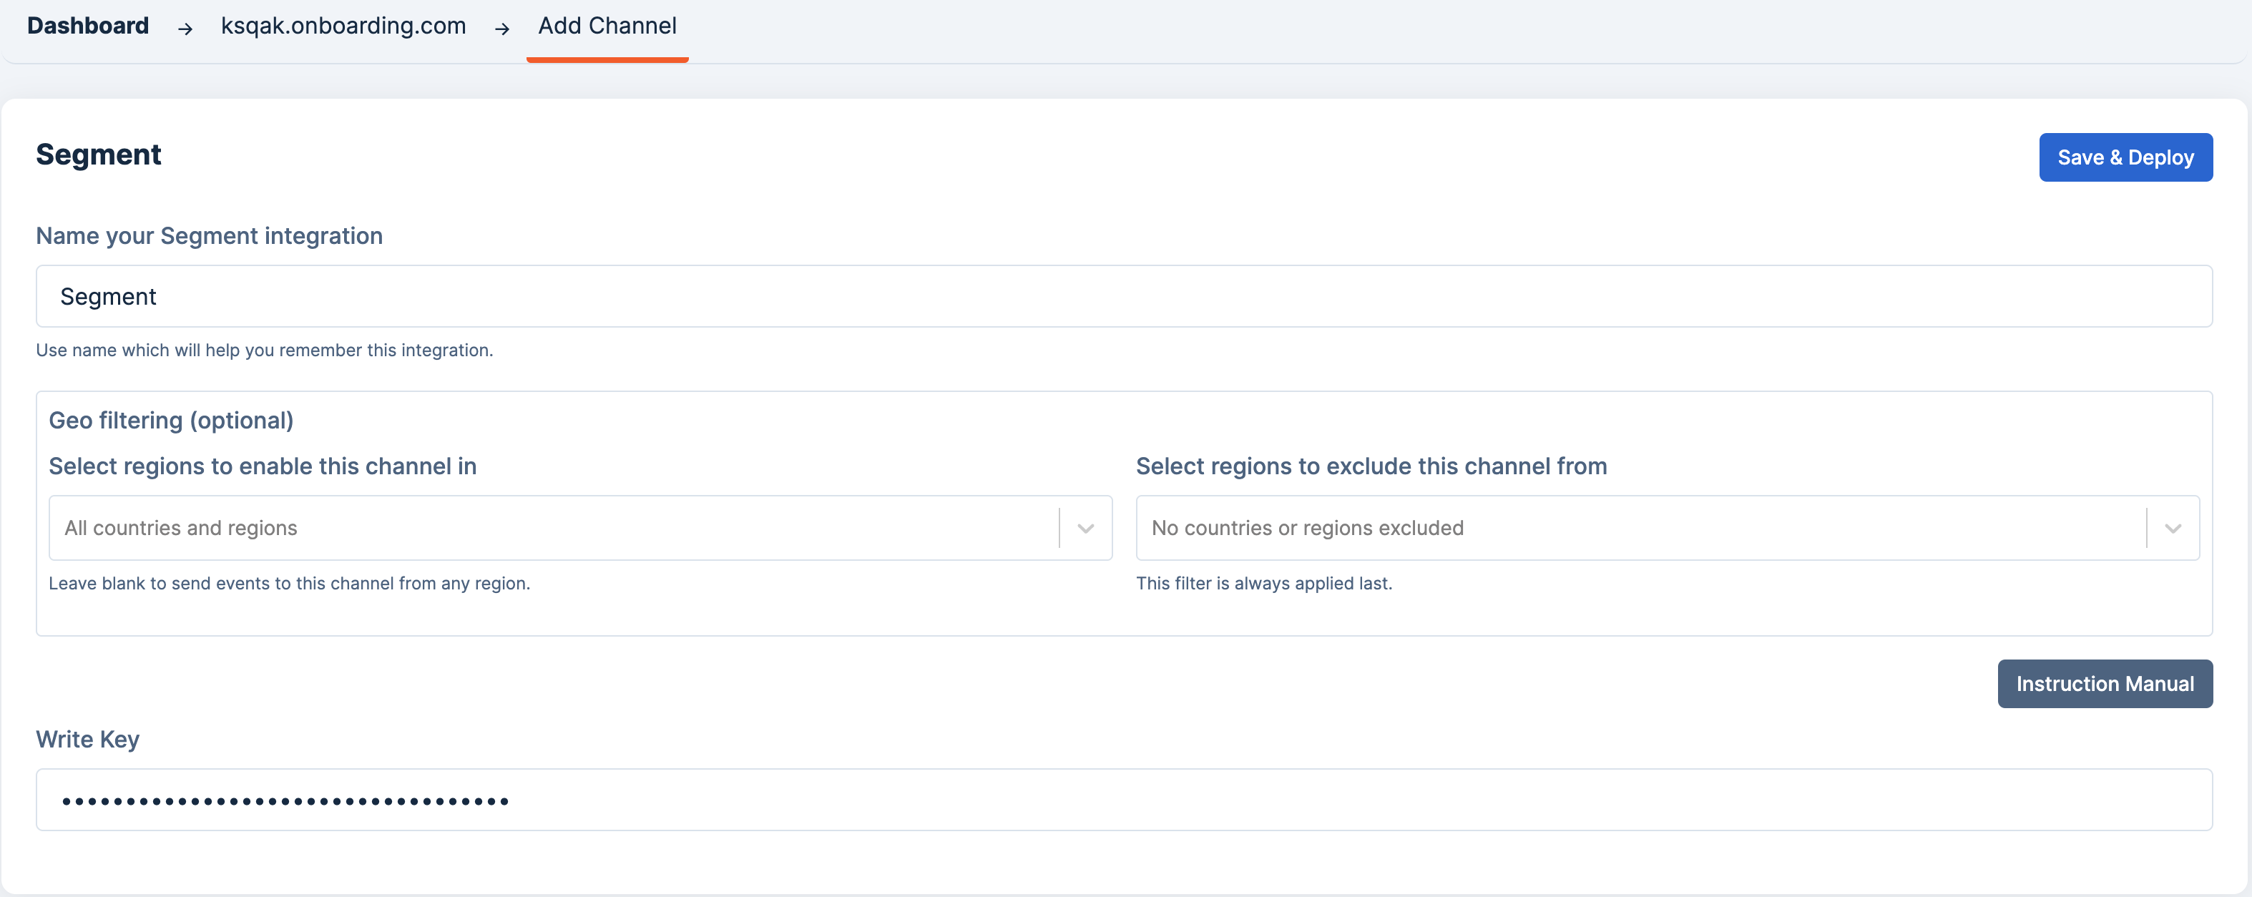Open the ksqak.onboarding.com breadcrumb

click(343, 26)
